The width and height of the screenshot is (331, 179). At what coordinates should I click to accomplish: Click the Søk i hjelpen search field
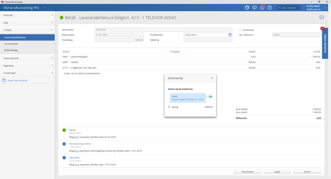point(288,8)
